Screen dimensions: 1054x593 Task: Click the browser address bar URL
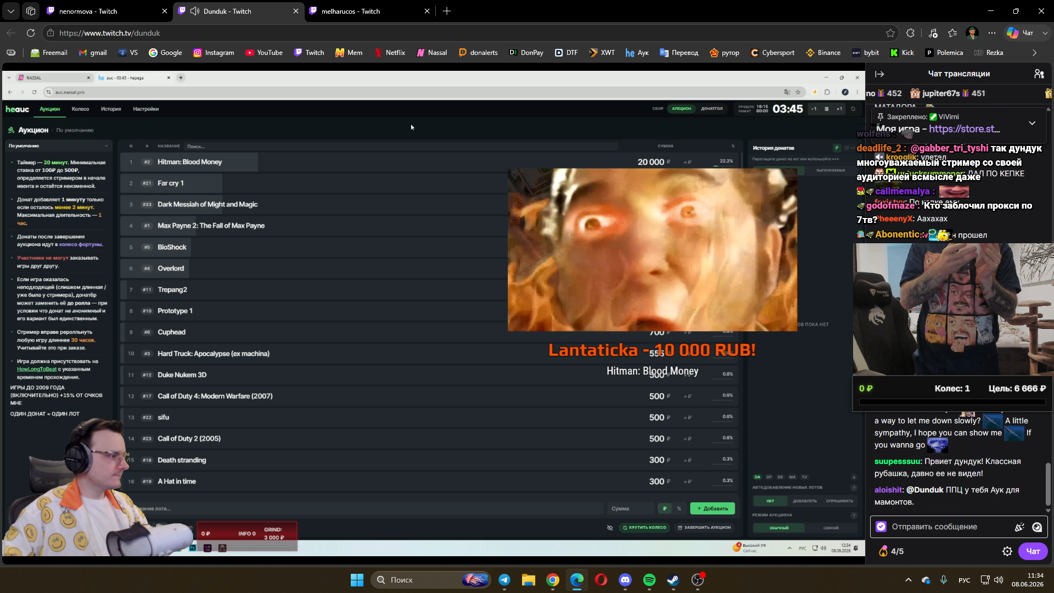coord(110,33)
